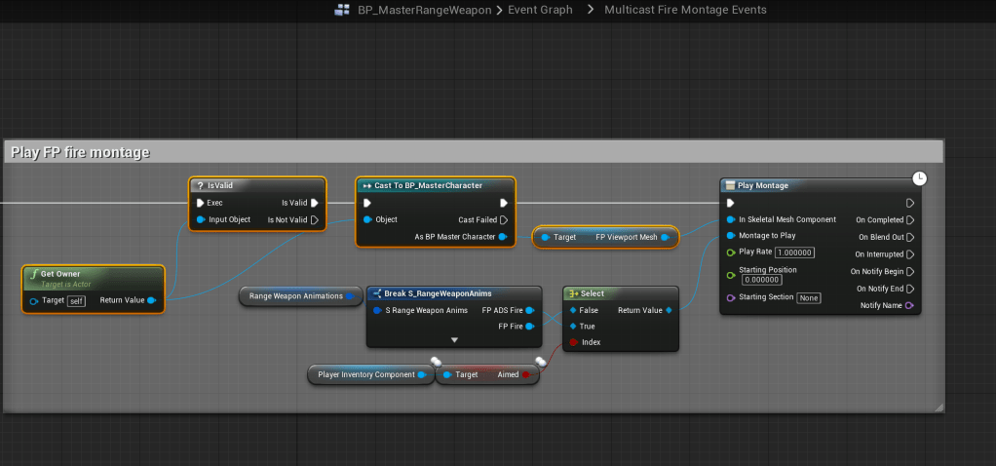The image size is (996, 466).
Task: Expand the Break S_RangeWeaponAnims node arrow
Action: (453, 340)
